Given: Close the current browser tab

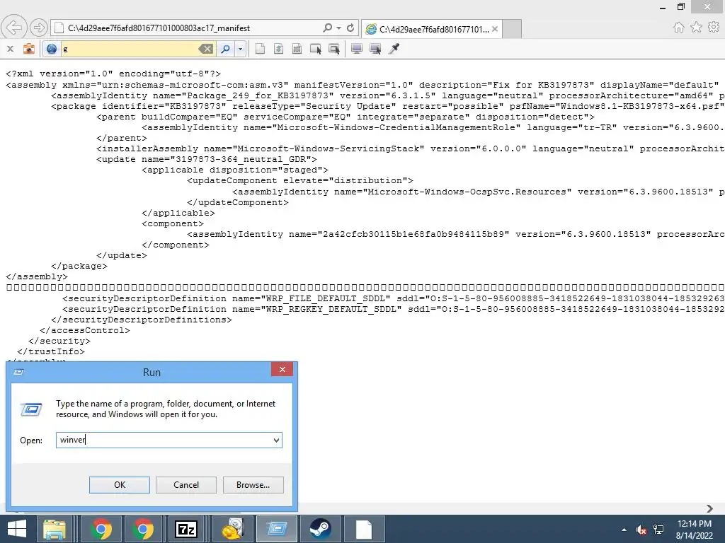Looking at the screenshot, I should pos(495,29).
